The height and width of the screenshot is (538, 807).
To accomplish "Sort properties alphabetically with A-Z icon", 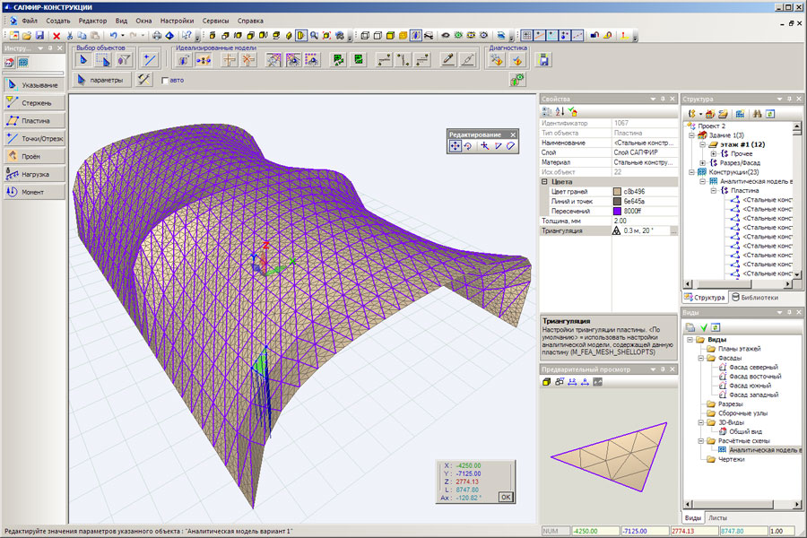I will (560, 111).
